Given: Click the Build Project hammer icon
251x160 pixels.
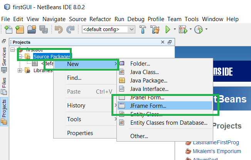Looking at the screenshot, I should [x=143, y=29].
